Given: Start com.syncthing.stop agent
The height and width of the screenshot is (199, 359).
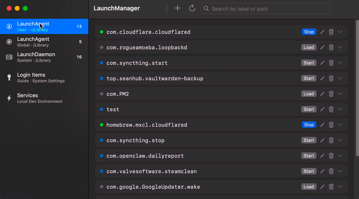Looking at the screenshot, I should point(309,140).
